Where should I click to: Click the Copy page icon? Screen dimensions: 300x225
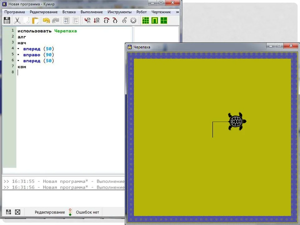click(26, 21)
